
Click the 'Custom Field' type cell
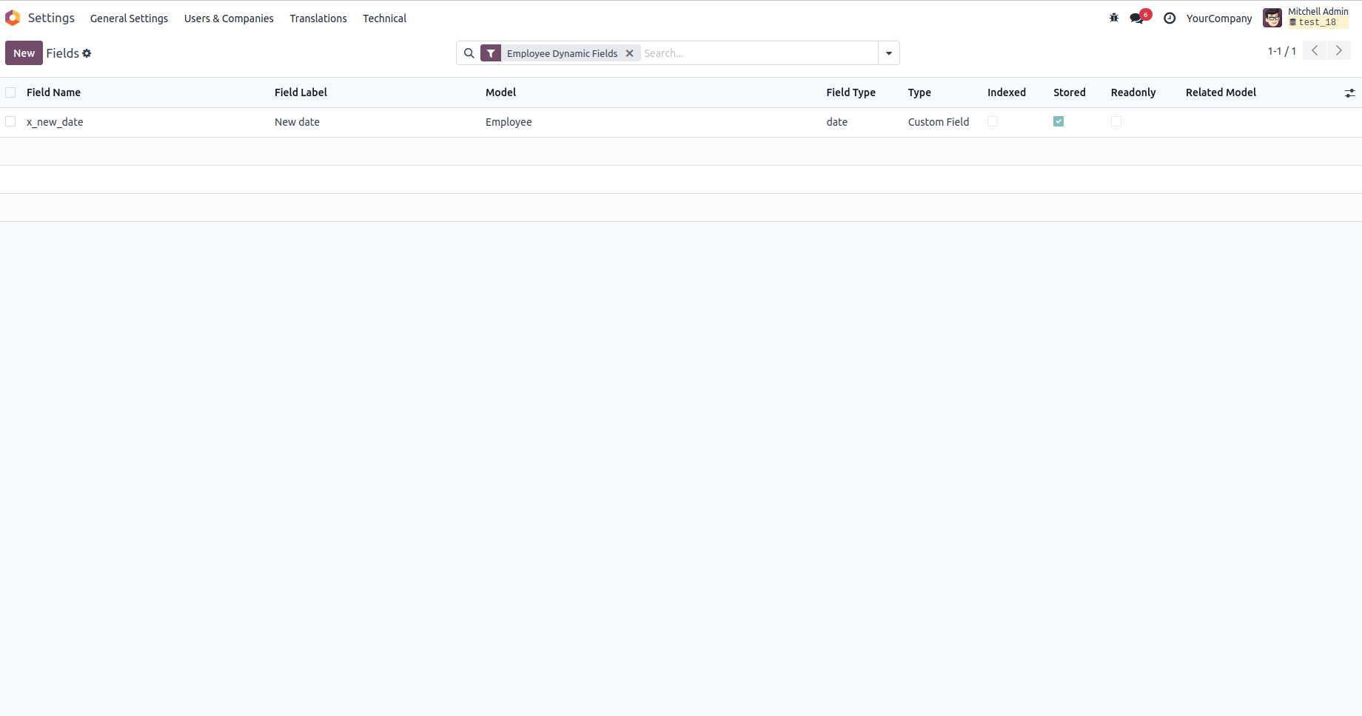[939, 122]
